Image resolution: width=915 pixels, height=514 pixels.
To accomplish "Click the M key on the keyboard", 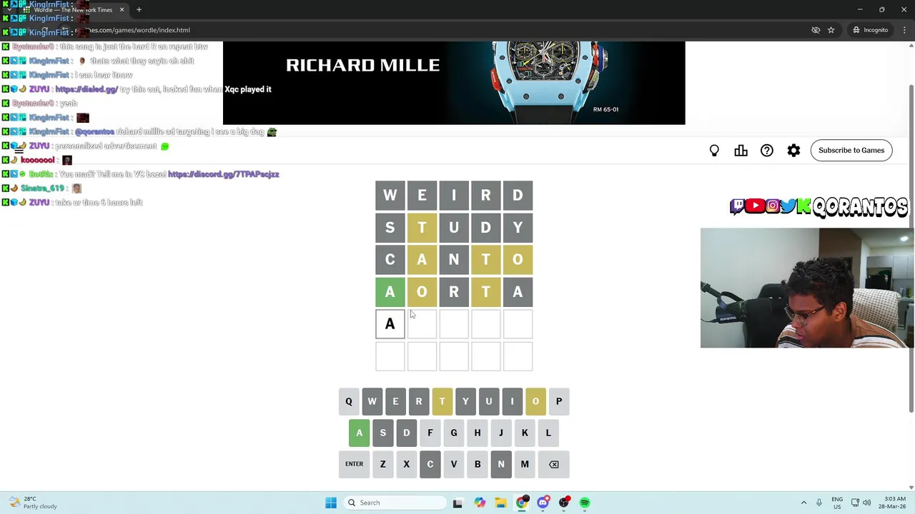I will pyautogui.click(x=525, y=464).
